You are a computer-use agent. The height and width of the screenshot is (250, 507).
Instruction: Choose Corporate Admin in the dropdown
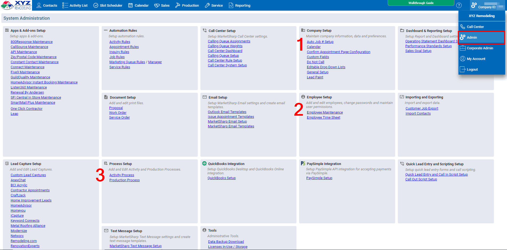tap(482, 48)
